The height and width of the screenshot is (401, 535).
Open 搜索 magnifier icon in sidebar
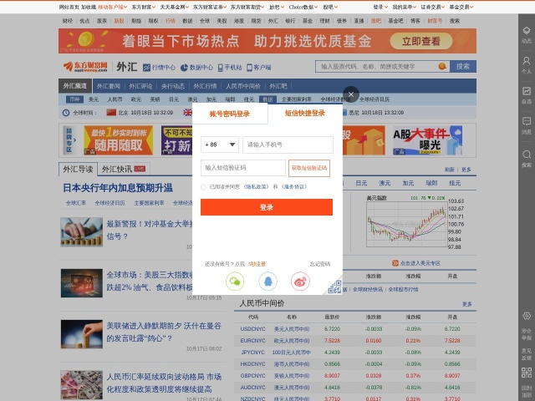pos(527,159)
